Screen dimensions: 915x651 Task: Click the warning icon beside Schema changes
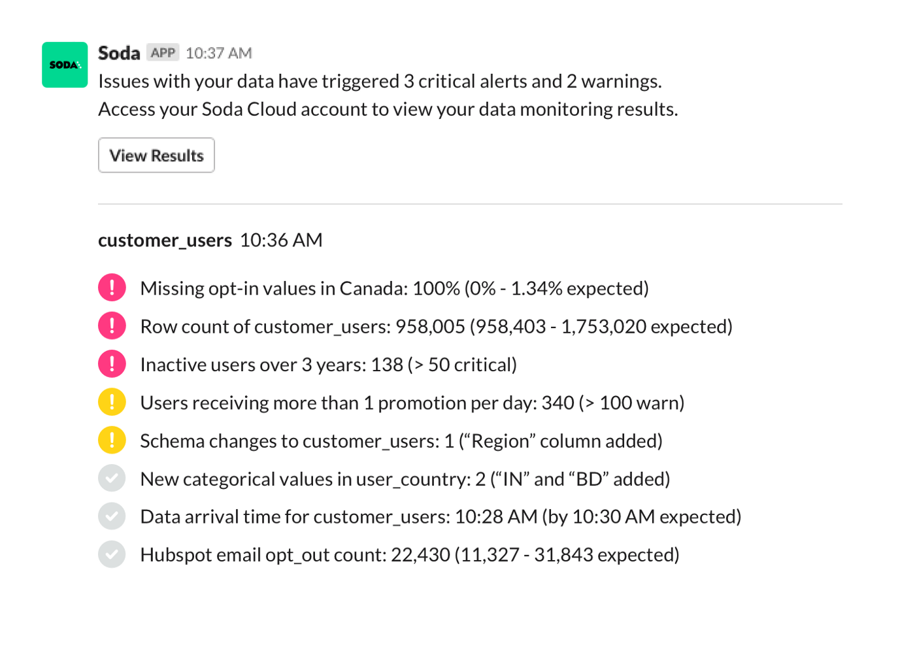[112, 440]
